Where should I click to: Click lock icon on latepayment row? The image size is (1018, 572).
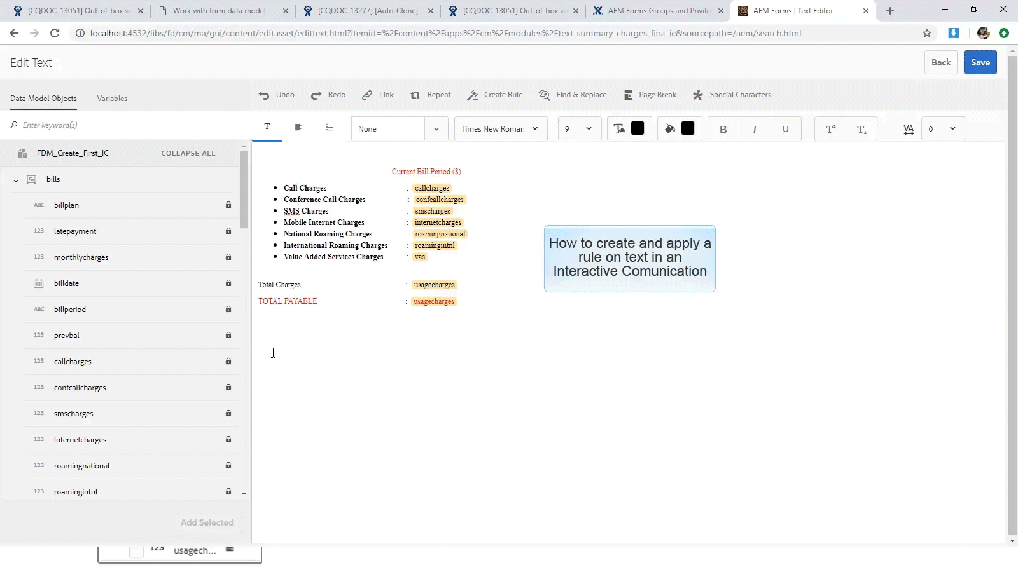tap(228, 231)
